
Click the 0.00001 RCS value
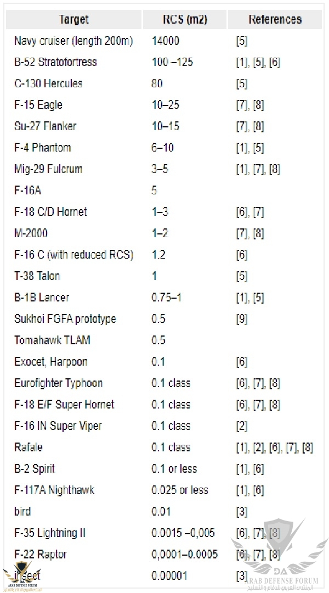pyautogui.click(x=169, y=576)
